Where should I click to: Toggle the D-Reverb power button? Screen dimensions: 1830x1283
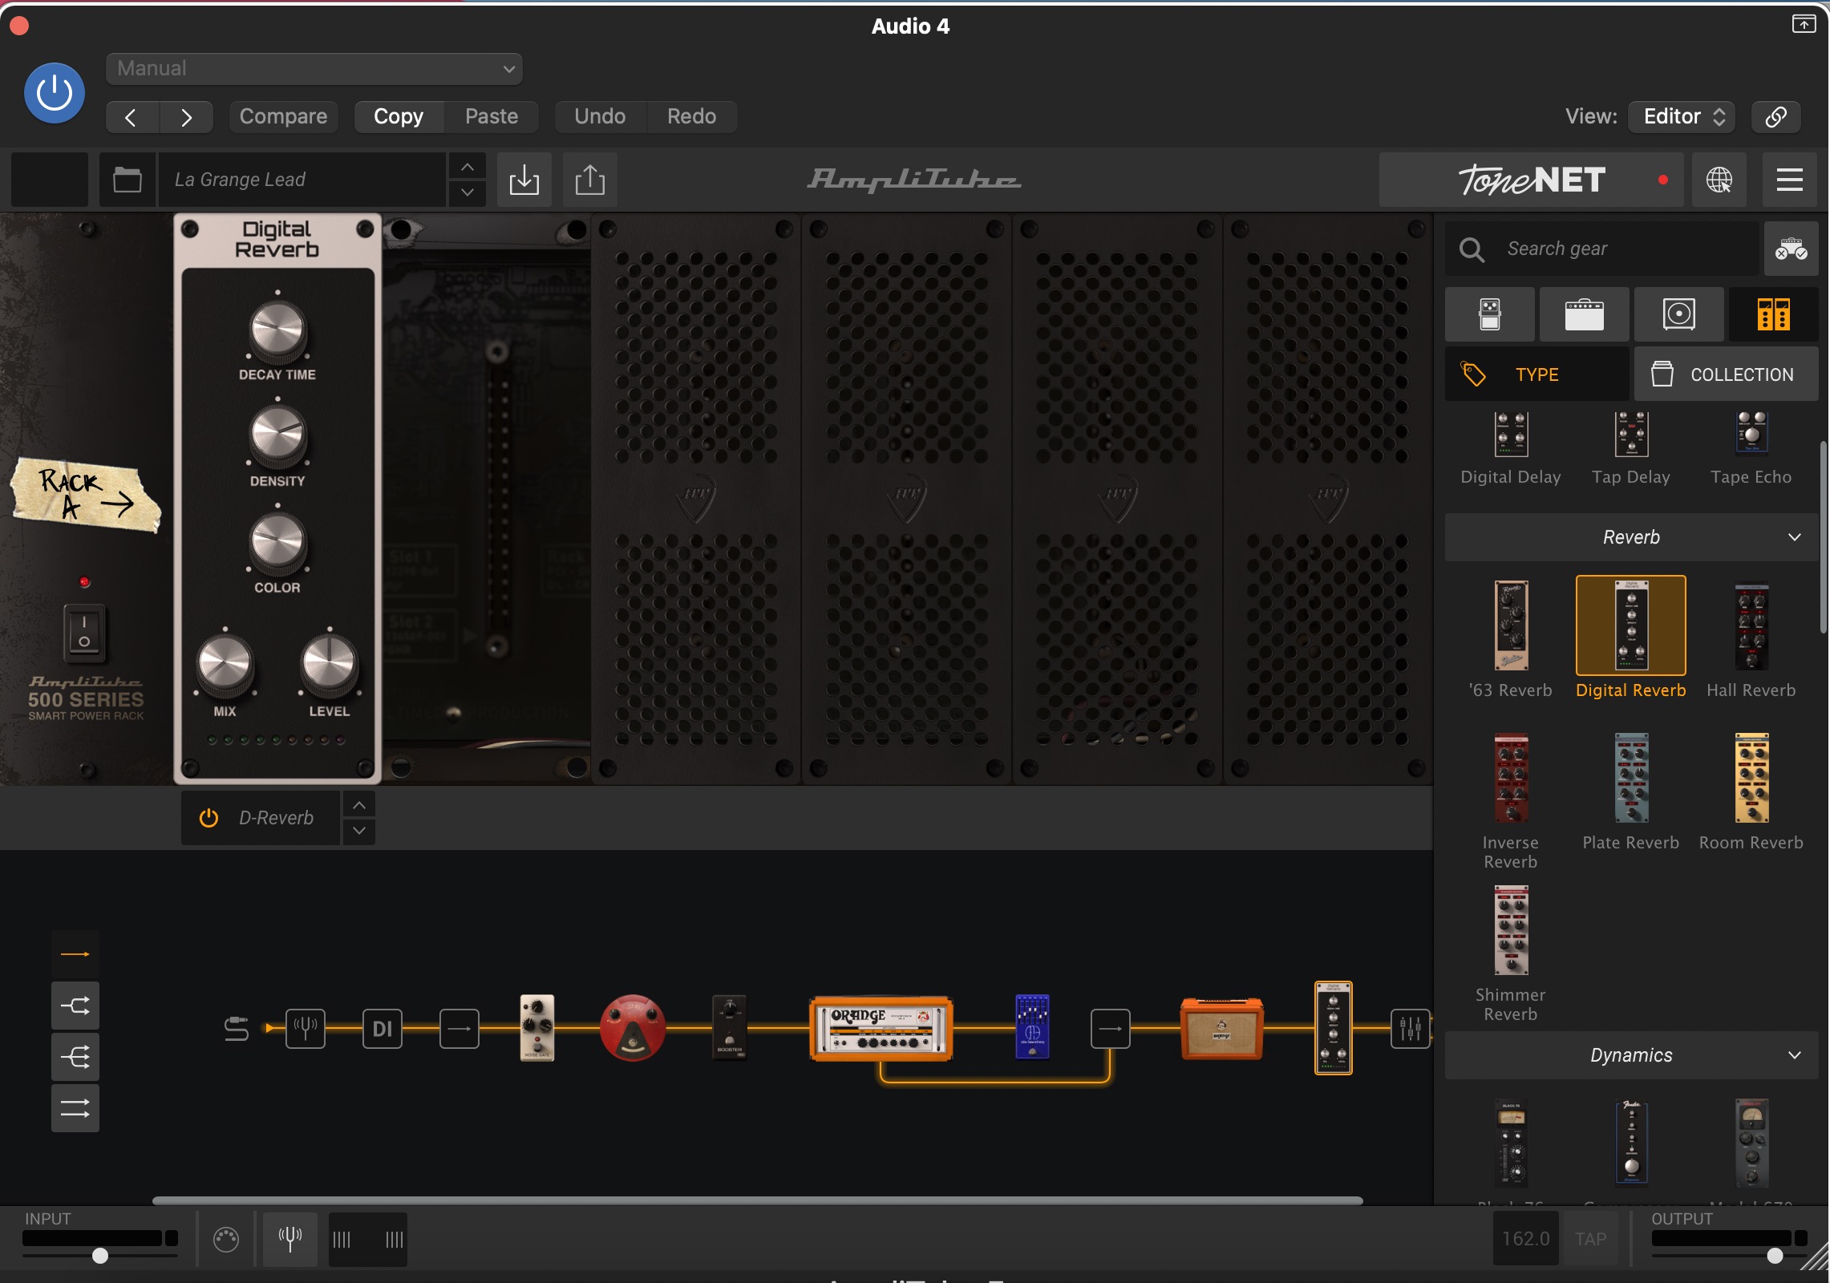click(x=209, y=818)
